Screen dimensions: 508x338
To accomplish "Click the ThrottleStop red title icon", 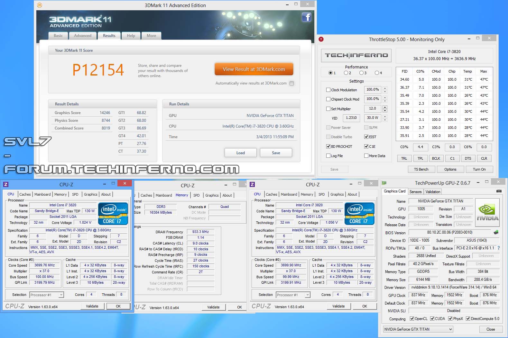I will pyautogui.click(x=321, y=39).
